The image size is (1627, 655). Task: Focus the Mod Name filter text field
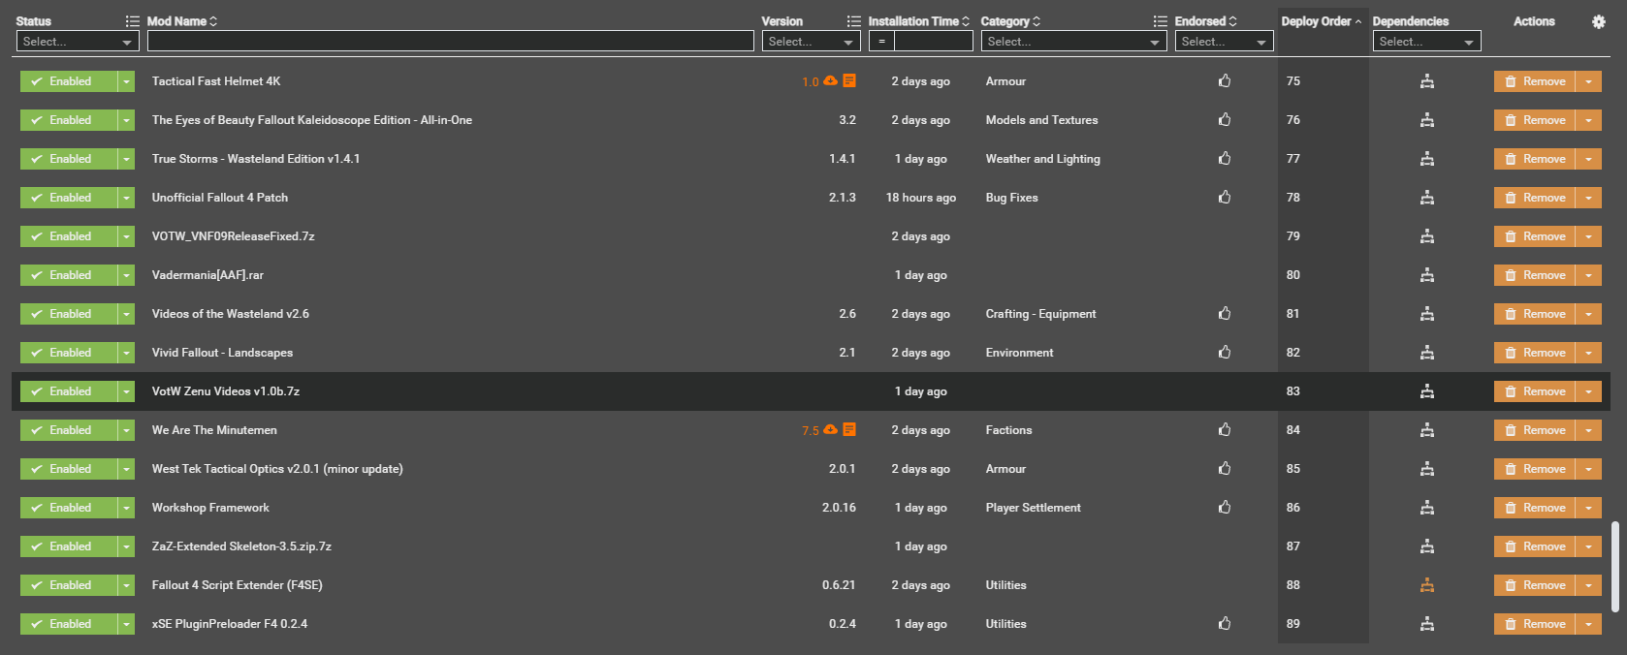click(451, 42)
